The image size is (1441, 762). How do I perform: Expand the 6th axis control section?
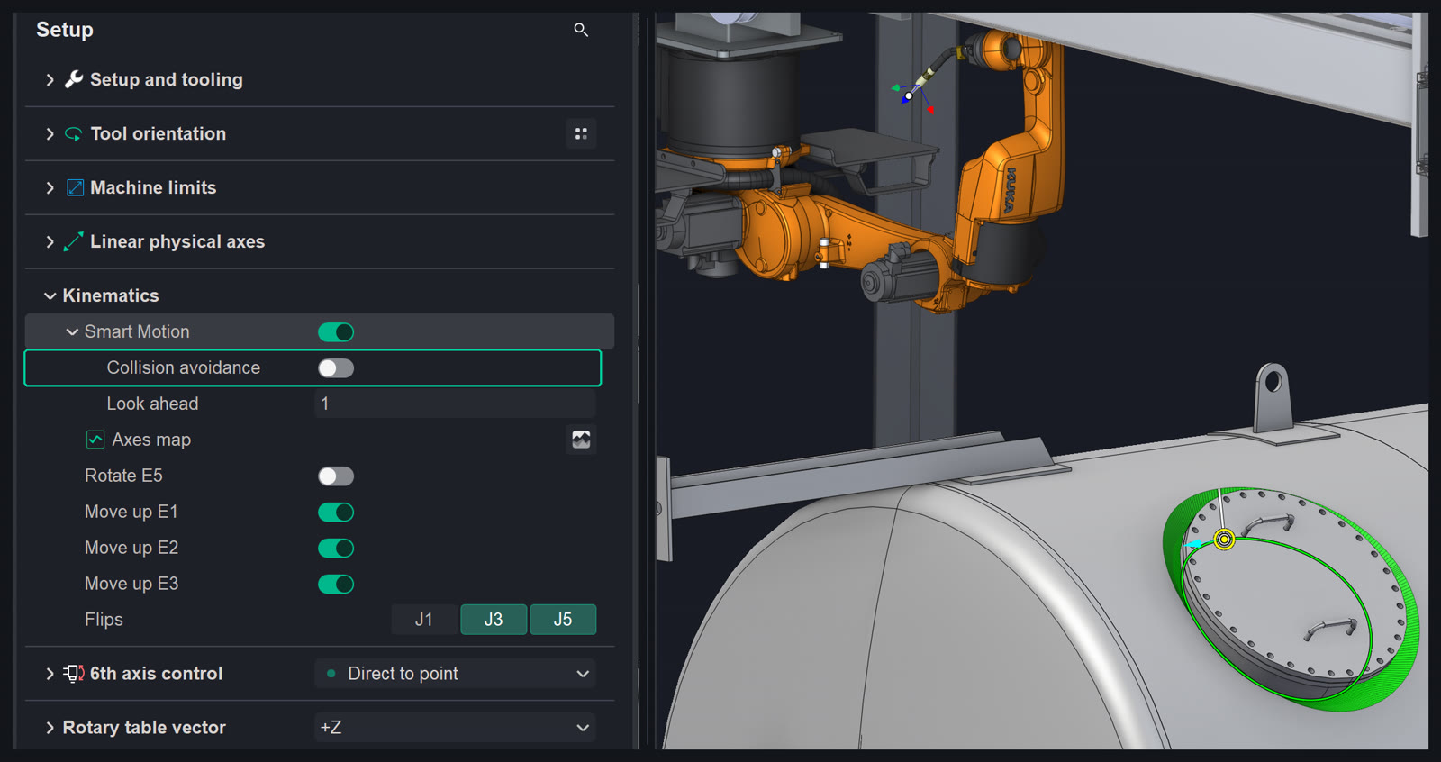click(x=50, y=674)
